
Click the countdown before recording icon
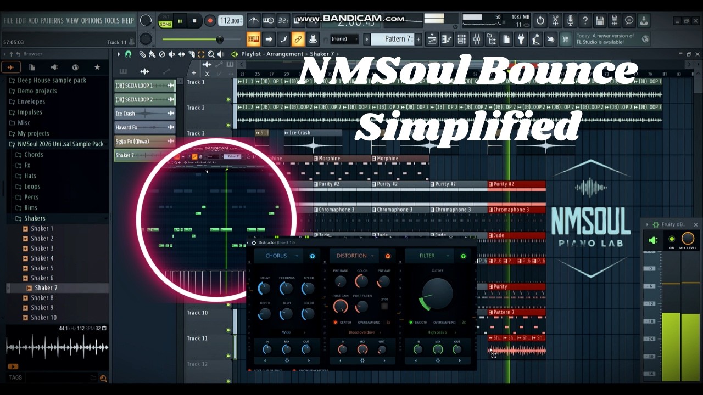coord(283,20)
